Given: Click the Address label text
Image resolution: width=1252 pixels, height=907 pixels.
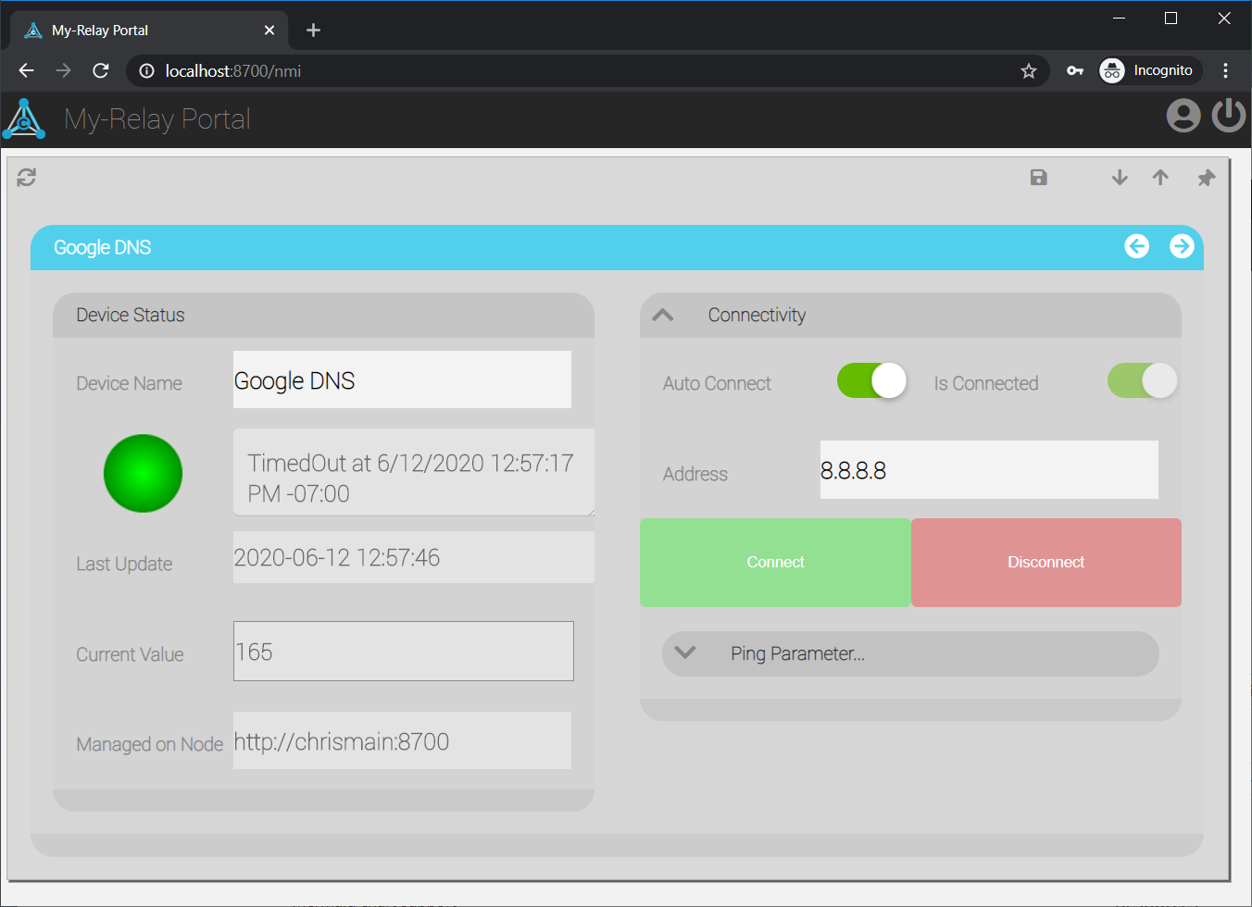Looking at the screenshot, I should 695,474.
